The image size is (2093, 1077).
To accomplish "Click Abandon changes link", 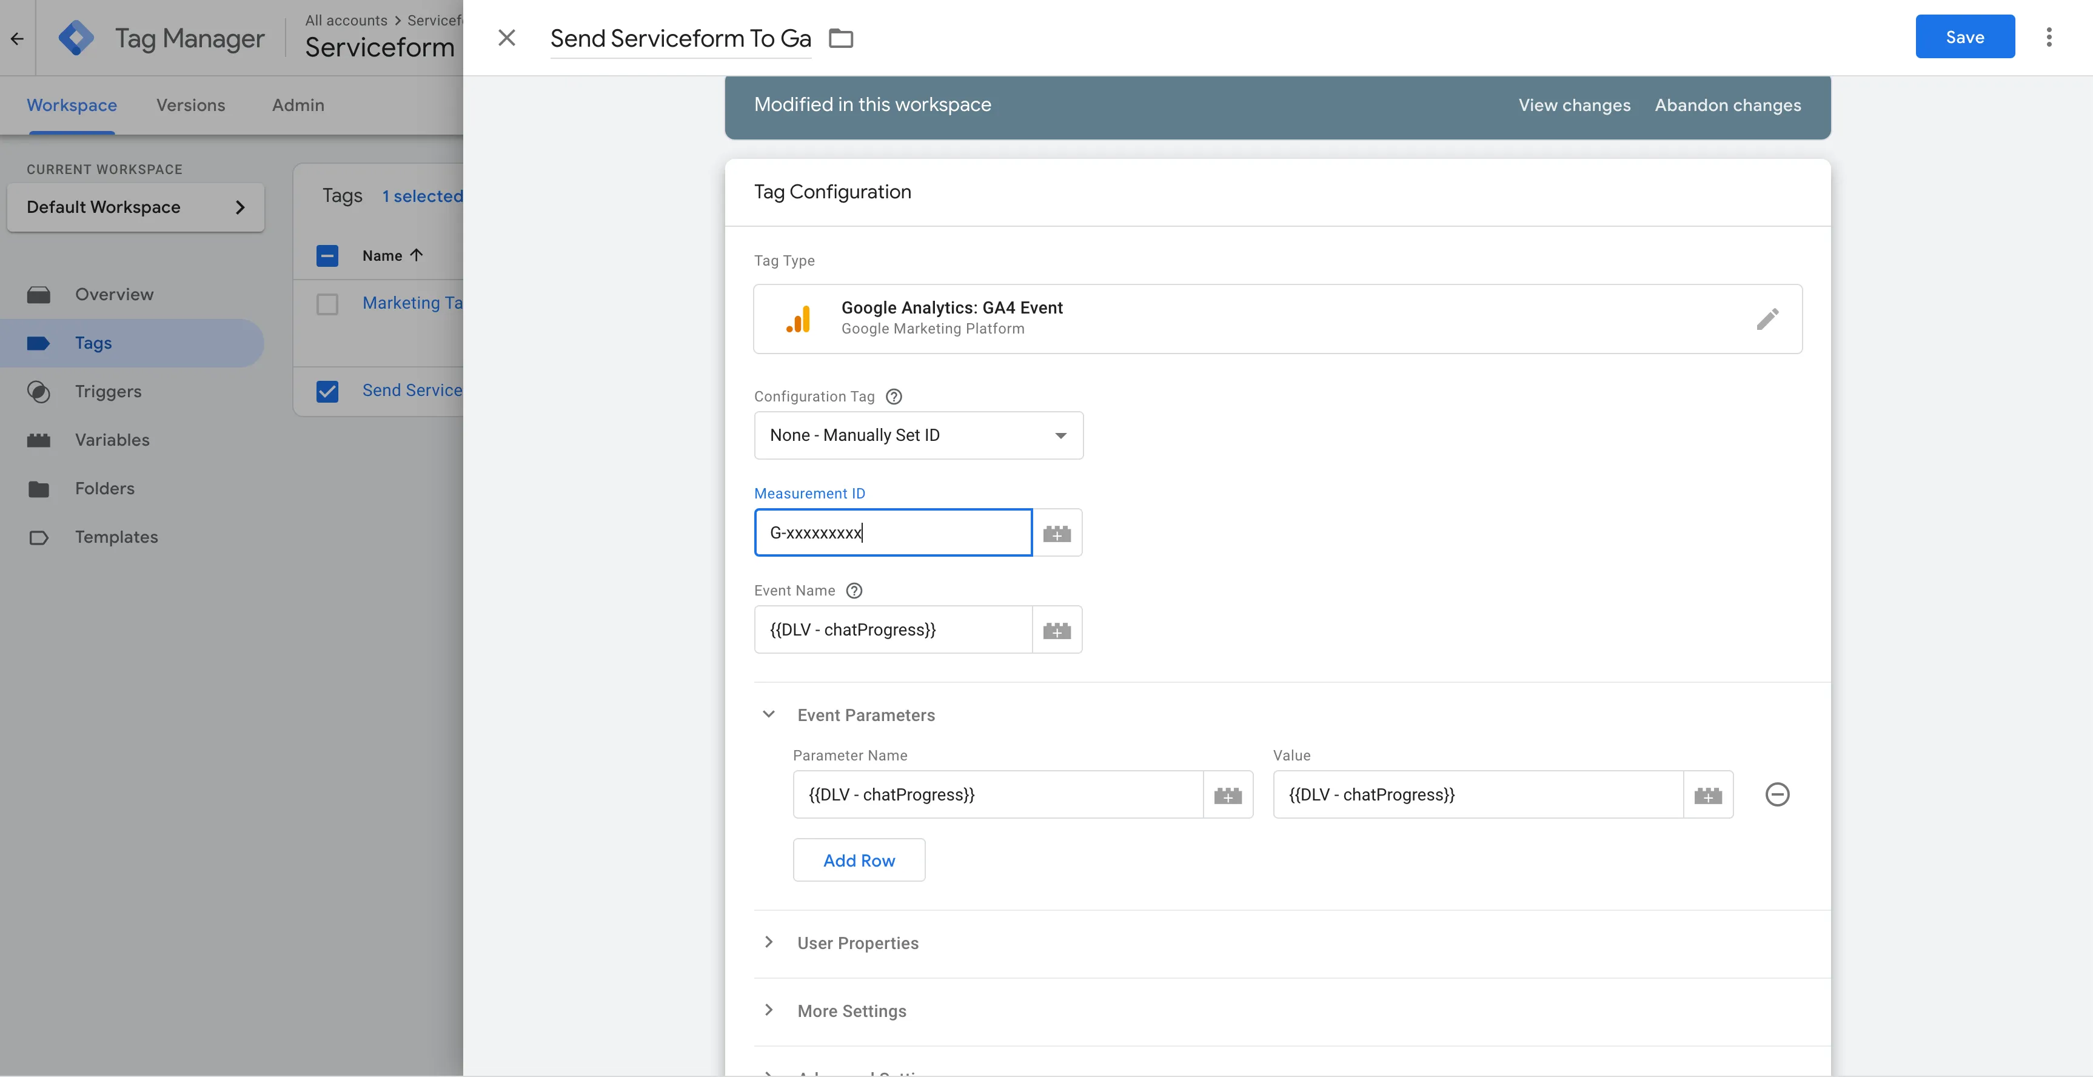I will tap(1727, 105).
